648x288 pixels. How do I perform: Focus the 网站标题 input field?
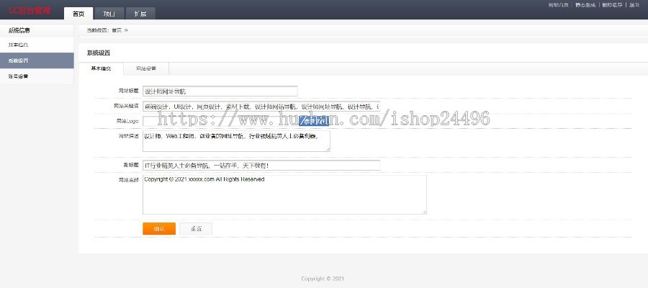(220, 91)
